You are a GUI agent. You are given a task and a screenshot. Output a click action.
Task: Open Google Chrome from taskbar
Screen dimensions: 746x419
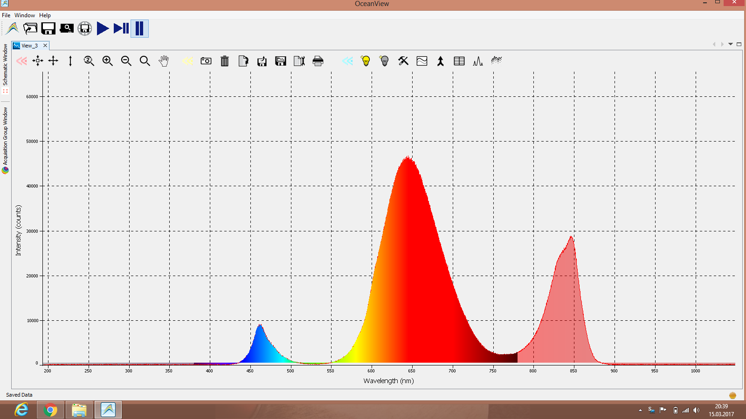(50, 410)
